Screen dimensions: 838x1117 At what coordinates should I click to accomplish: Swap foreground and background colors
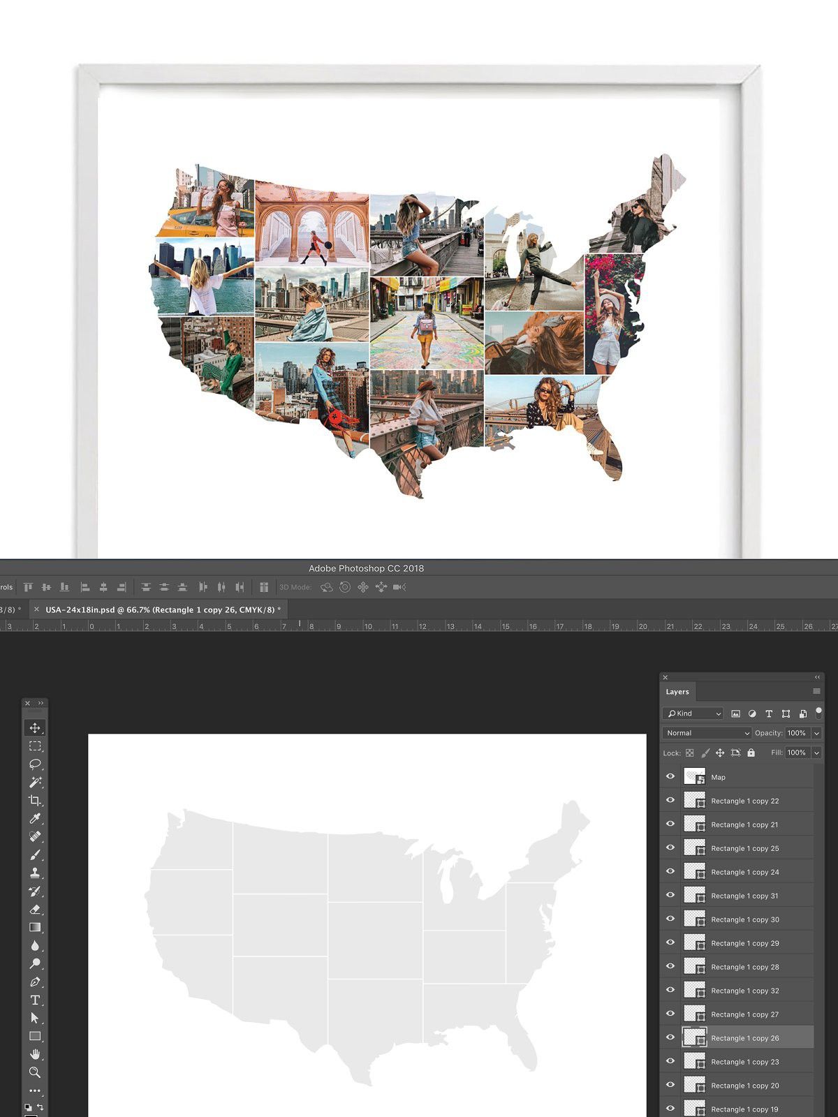41,1107
